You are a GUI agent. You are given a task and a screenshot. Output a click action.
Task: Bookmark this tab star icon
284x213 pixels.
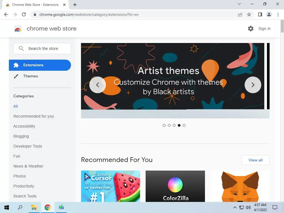[249, 14]
